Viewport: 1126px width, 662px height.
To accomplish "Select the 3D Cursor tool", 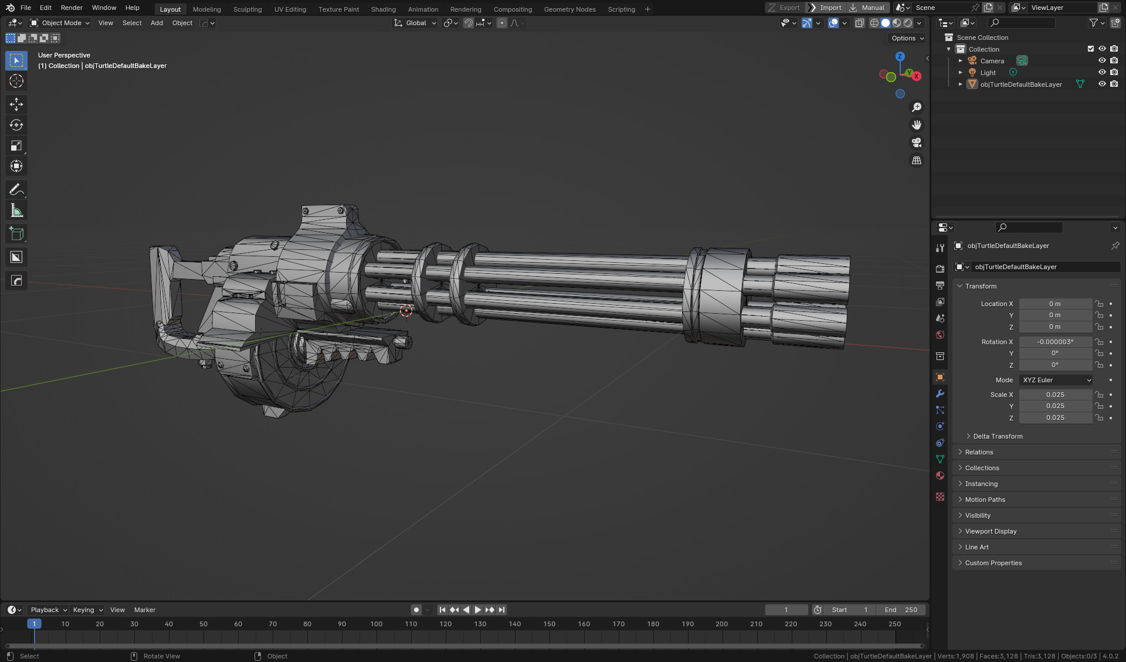I will pyautogui.click(x=16, y=81).
